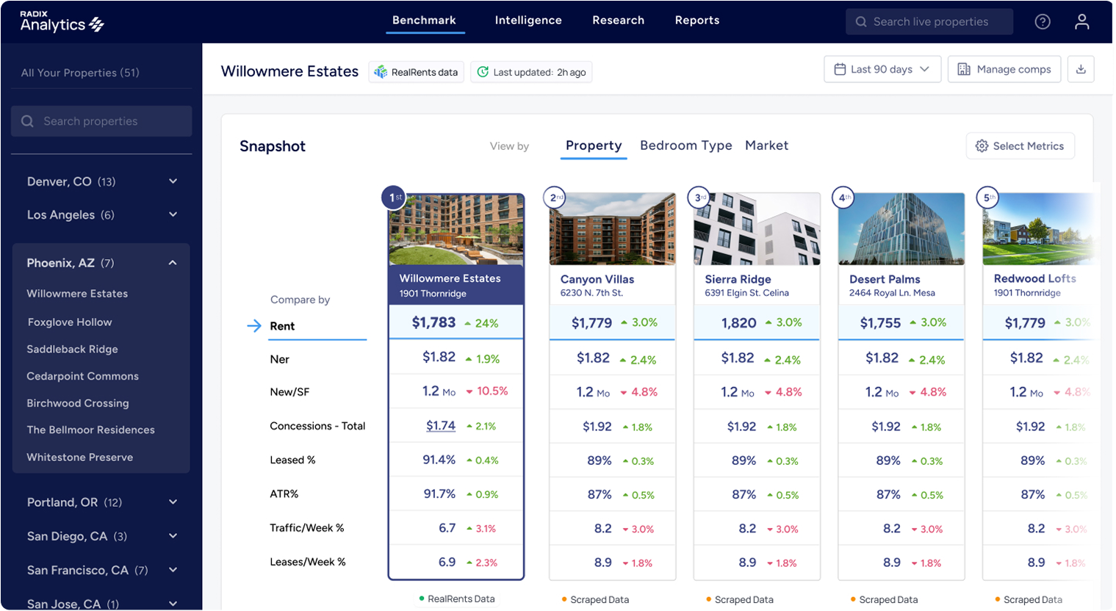View snapshot by Bedroom Type
1116x611 pixels.
point(685,145)
